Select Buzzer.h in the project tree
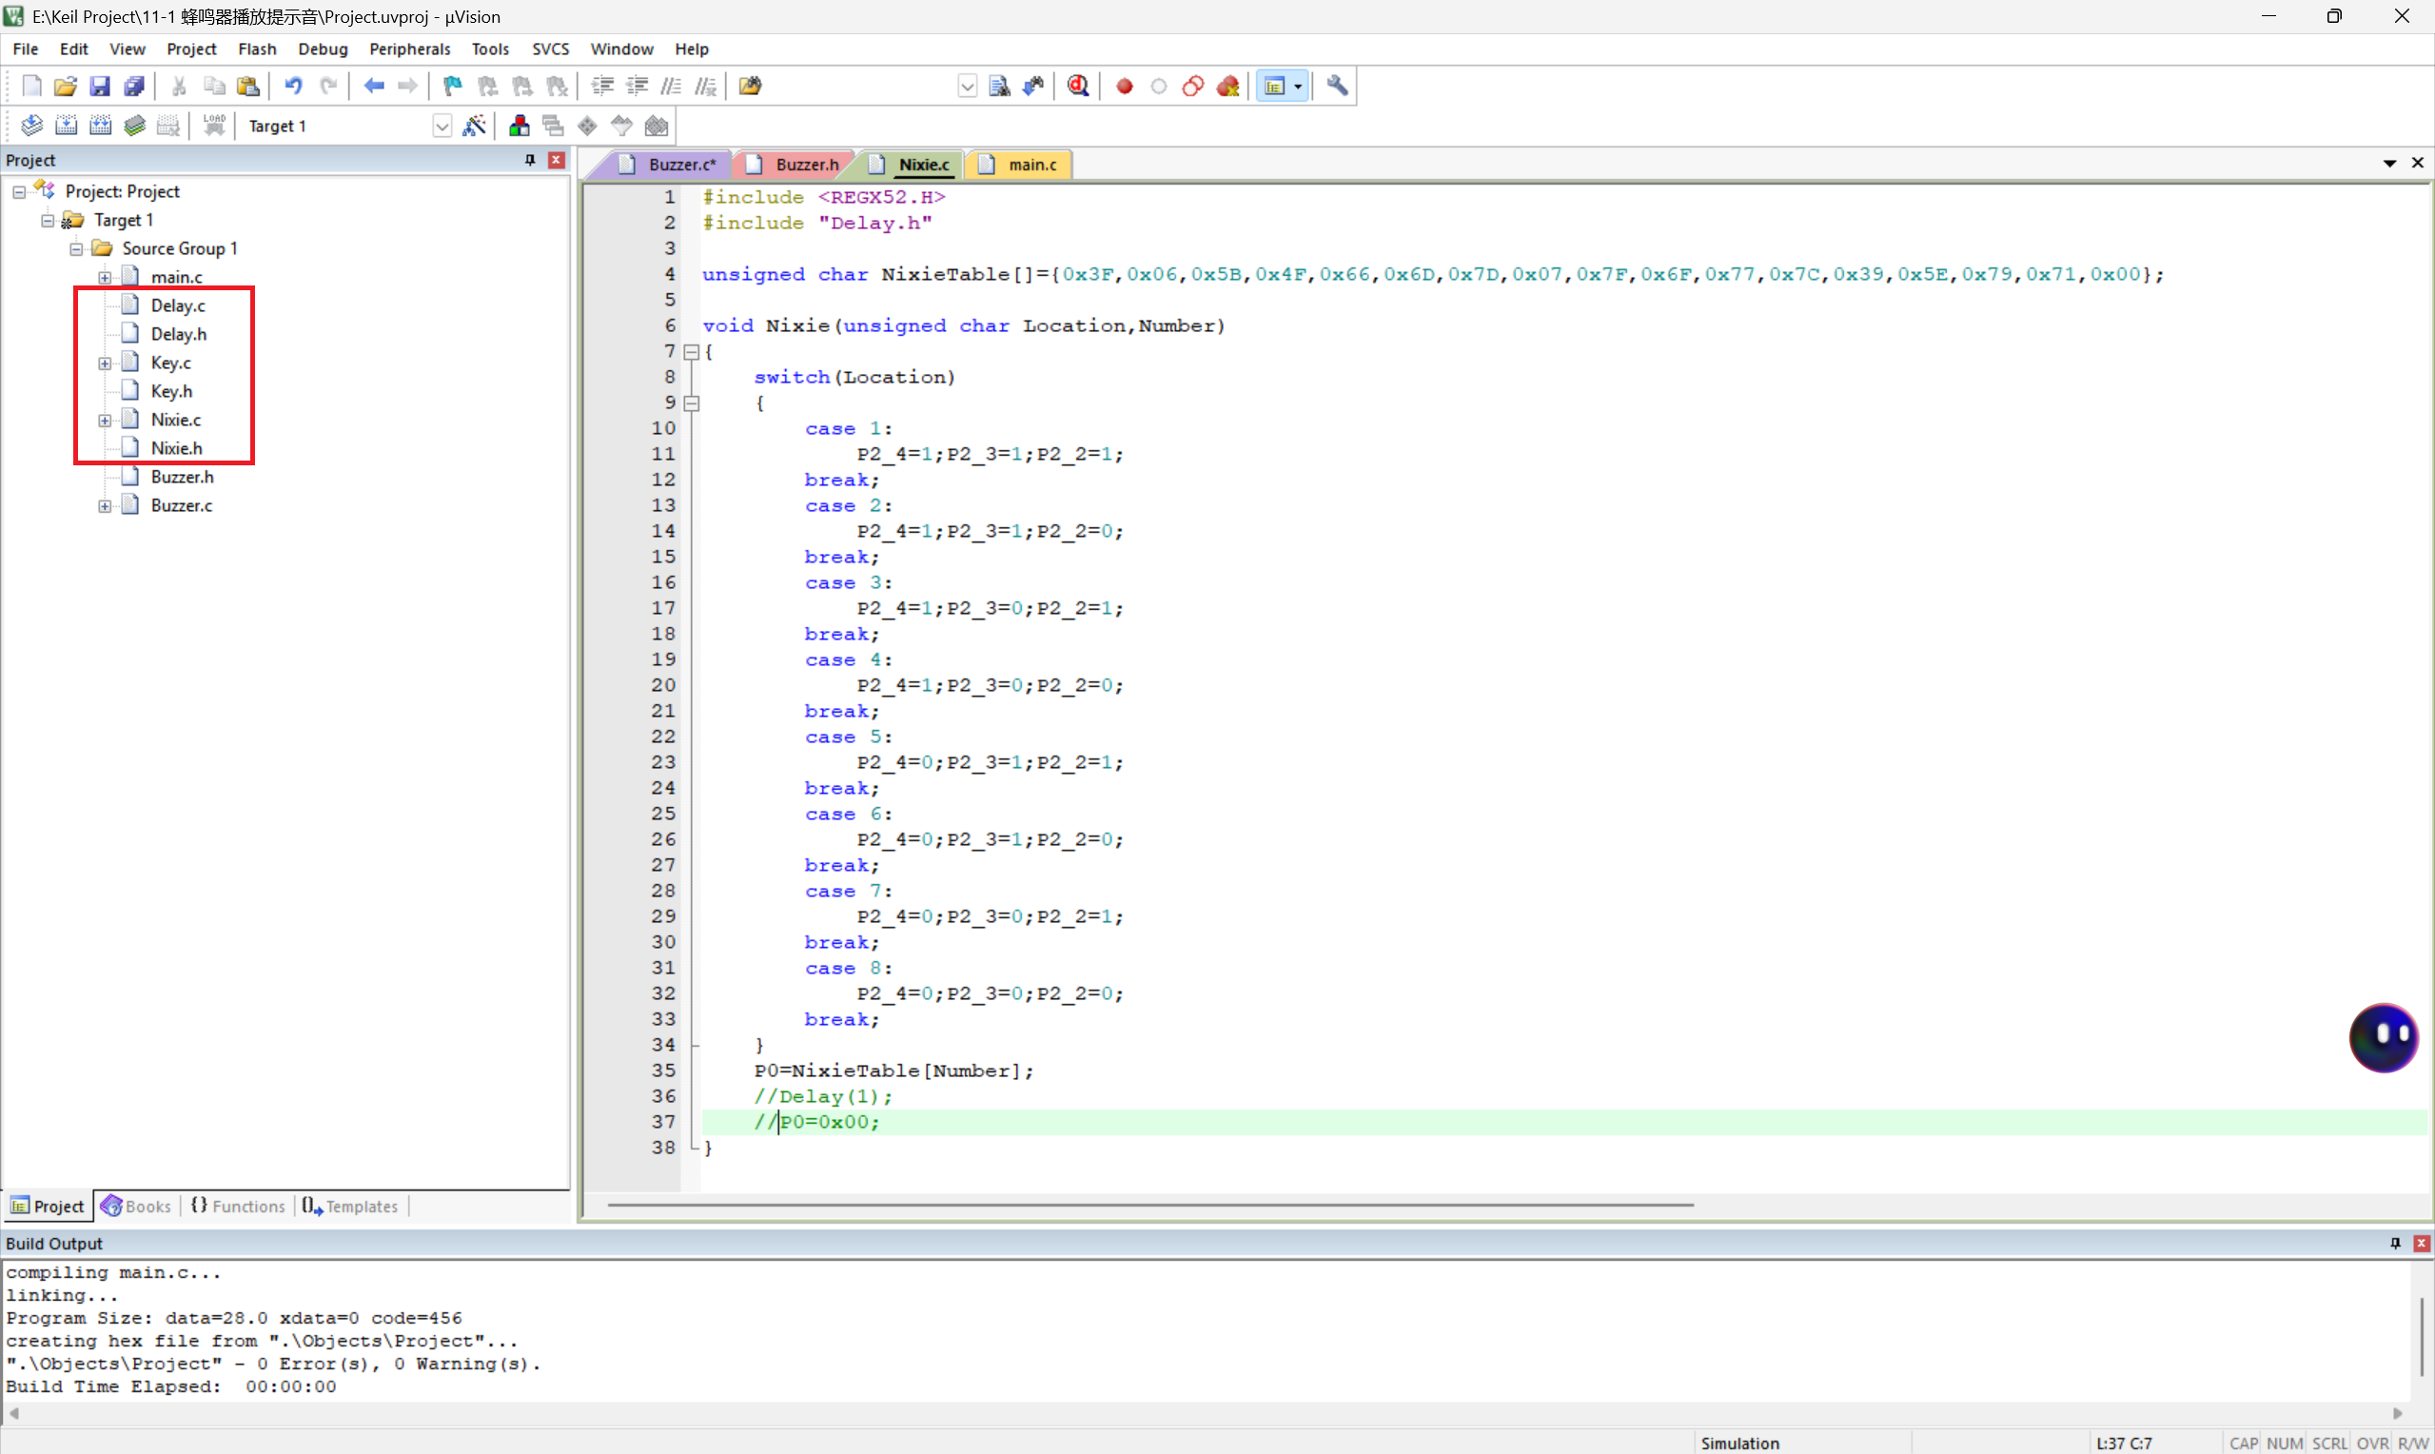This screenshot has width=2435, height=1454. pos(181,477)
